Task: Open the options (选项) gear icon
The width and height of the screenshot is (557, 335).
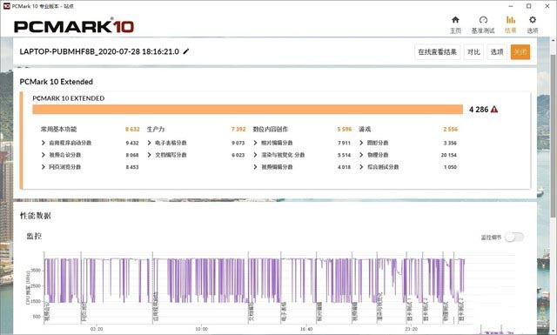Action: [532, 20]
